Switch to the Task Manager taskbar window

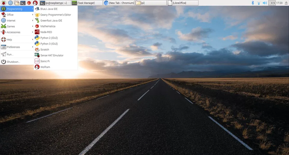(87, 3)
